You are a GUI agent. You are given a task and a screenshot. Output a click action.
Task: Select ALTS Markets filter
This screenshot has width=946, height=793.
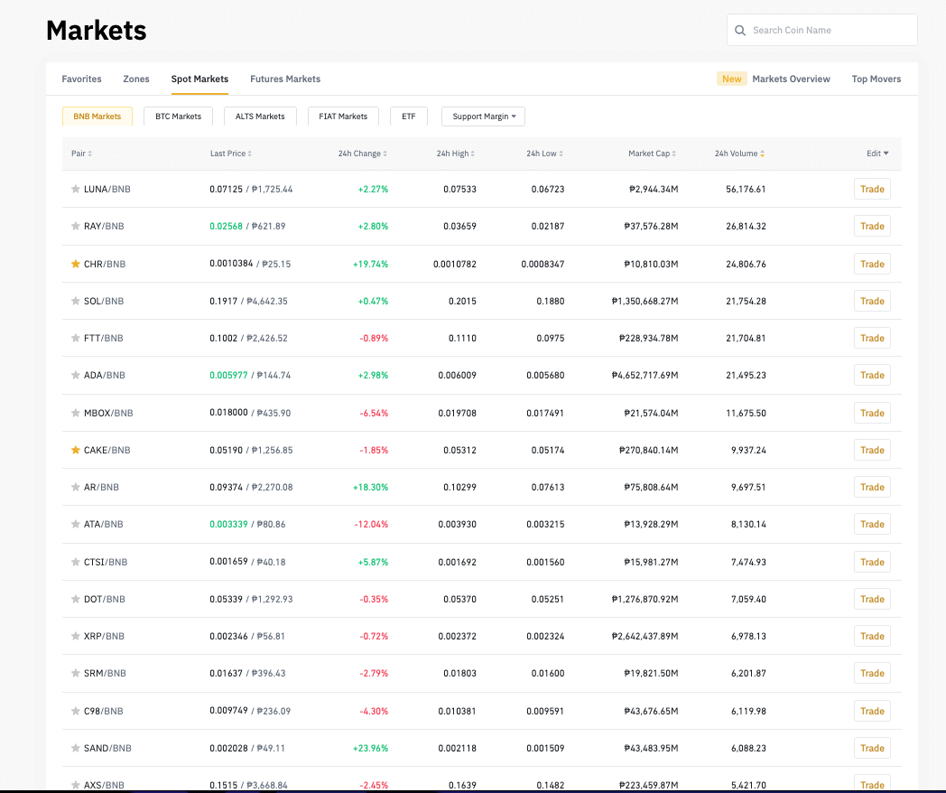coord(260,117)
